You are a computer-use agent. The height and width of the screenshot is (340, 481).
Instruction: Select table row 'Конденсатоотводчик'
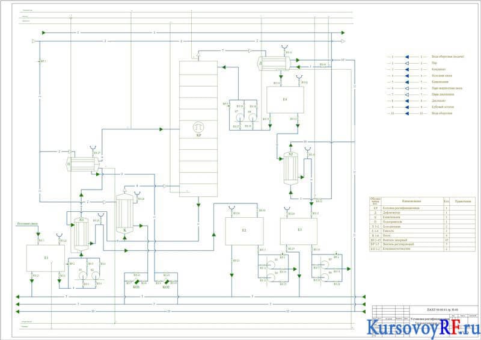tap(423, 249)
